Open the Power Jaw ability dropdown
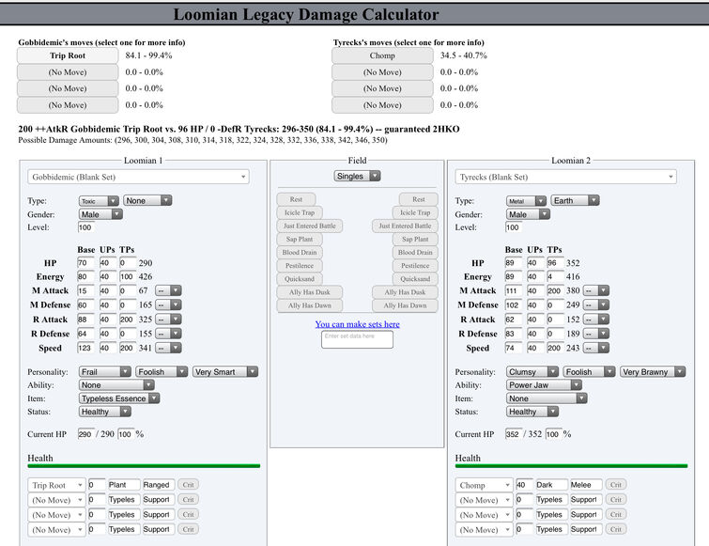Image resolution: width=709 pixels, height=546 pixels. [544, 385]
